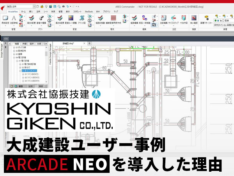Click the button in dark bar above palette
Image resolution: width=234 pixels, height=176 pixels.
click(x=6, y=39)
